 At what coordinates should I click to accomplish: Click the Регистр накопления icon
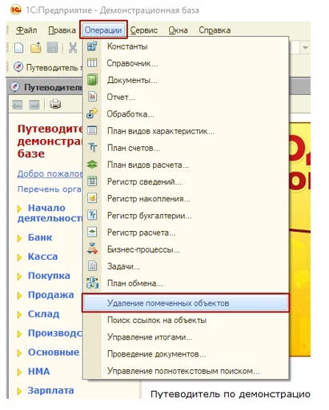92,198
